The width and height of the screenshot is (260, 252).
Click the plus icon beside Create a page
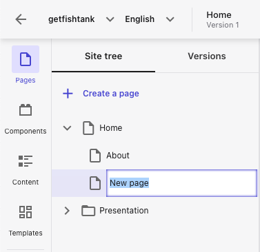click(68, 94)
